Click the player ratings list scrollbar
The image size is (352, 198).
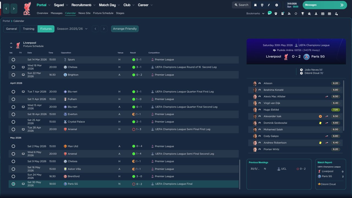[344, 106]
